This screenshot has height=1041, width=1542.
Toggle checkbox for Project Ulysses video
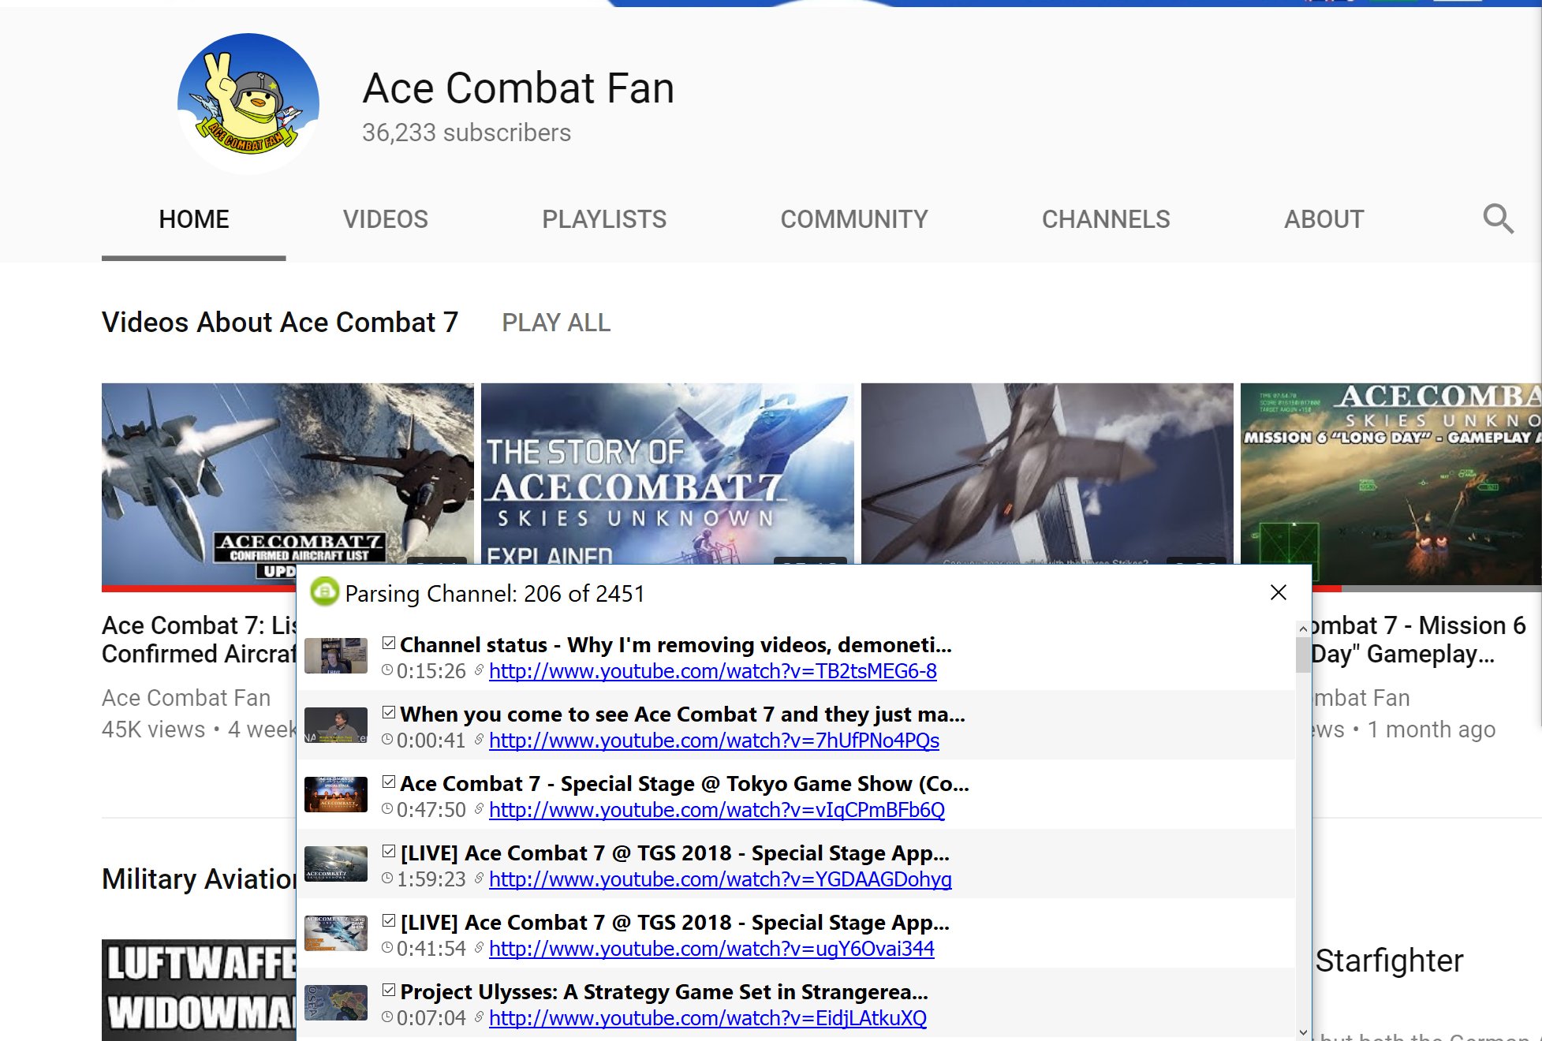coord(388,991)
